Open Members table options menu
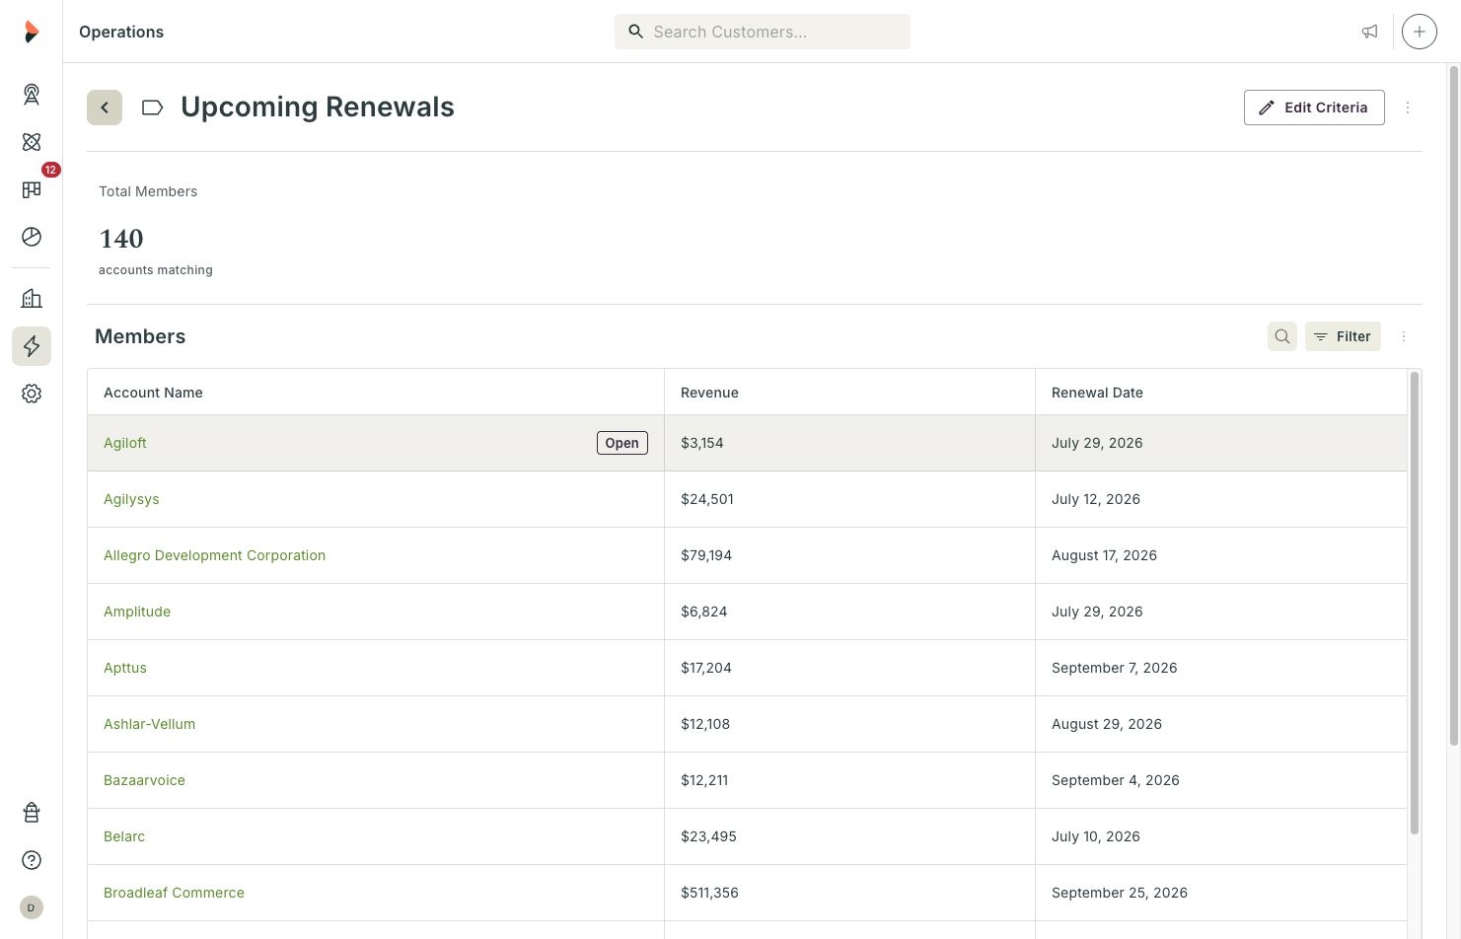1461x939 pixels. click(x=1404, y=336)
